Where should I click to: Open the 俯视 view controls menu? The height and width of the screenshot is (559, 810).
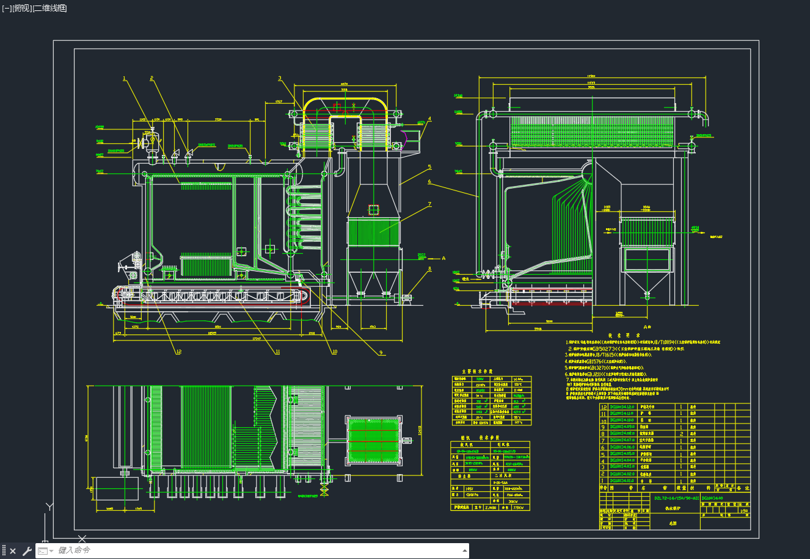21,8
